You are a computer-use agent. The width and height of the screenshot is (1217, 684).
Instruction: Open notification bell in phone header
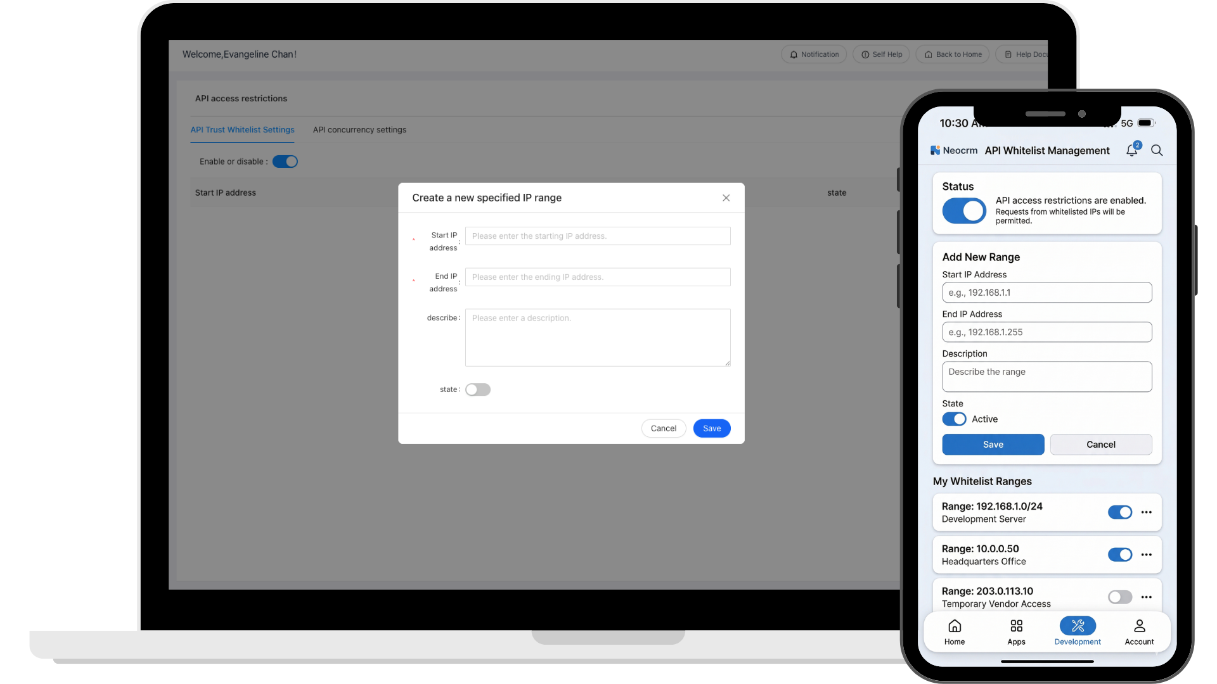1132,151
